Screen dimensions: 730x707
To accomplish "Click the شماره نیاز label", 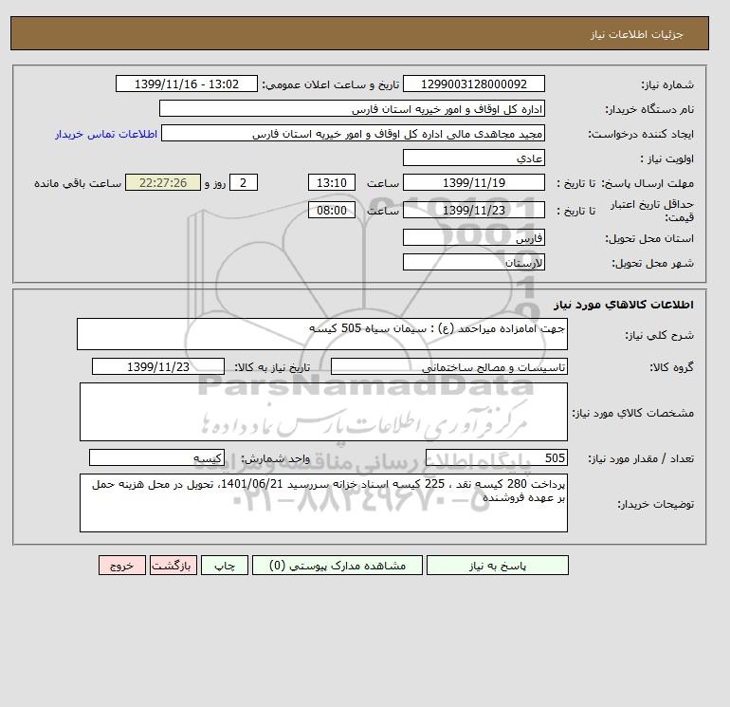I will pyautogui.click(x=667, y=84).
